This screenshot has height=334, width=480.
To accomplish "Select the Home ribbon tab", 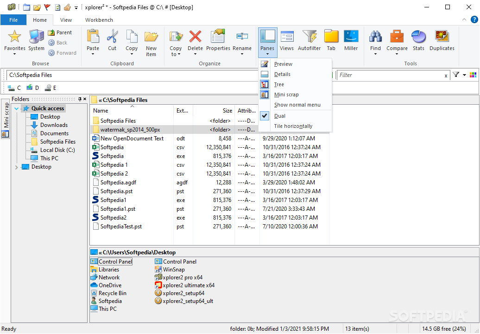I will pyautogui.click(x=40, y=20).
